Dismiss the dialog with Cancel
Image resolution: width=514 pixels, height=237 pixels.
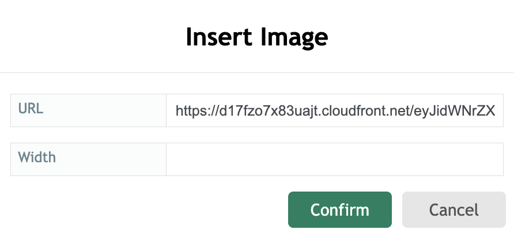[x=453, y=209]
